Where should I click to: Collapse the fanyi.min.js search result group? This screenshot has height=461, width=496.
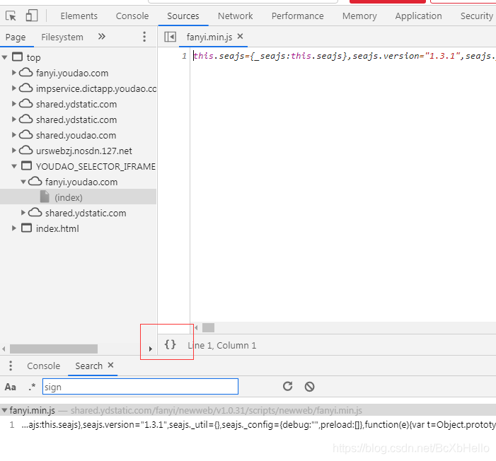pos(4,410)
